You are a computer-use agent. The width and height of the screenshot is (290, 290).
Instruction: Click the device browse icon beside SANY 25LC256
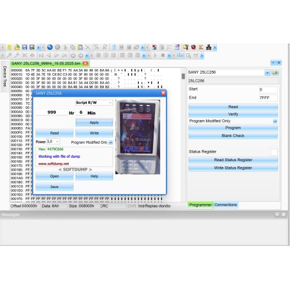[x=275, y=72]
